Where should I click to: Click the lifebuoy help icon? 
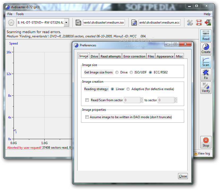coord(199,23)
